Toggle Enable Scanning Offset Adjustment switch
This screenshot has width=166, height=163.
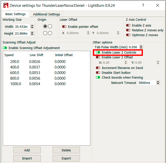pos(5,48)
